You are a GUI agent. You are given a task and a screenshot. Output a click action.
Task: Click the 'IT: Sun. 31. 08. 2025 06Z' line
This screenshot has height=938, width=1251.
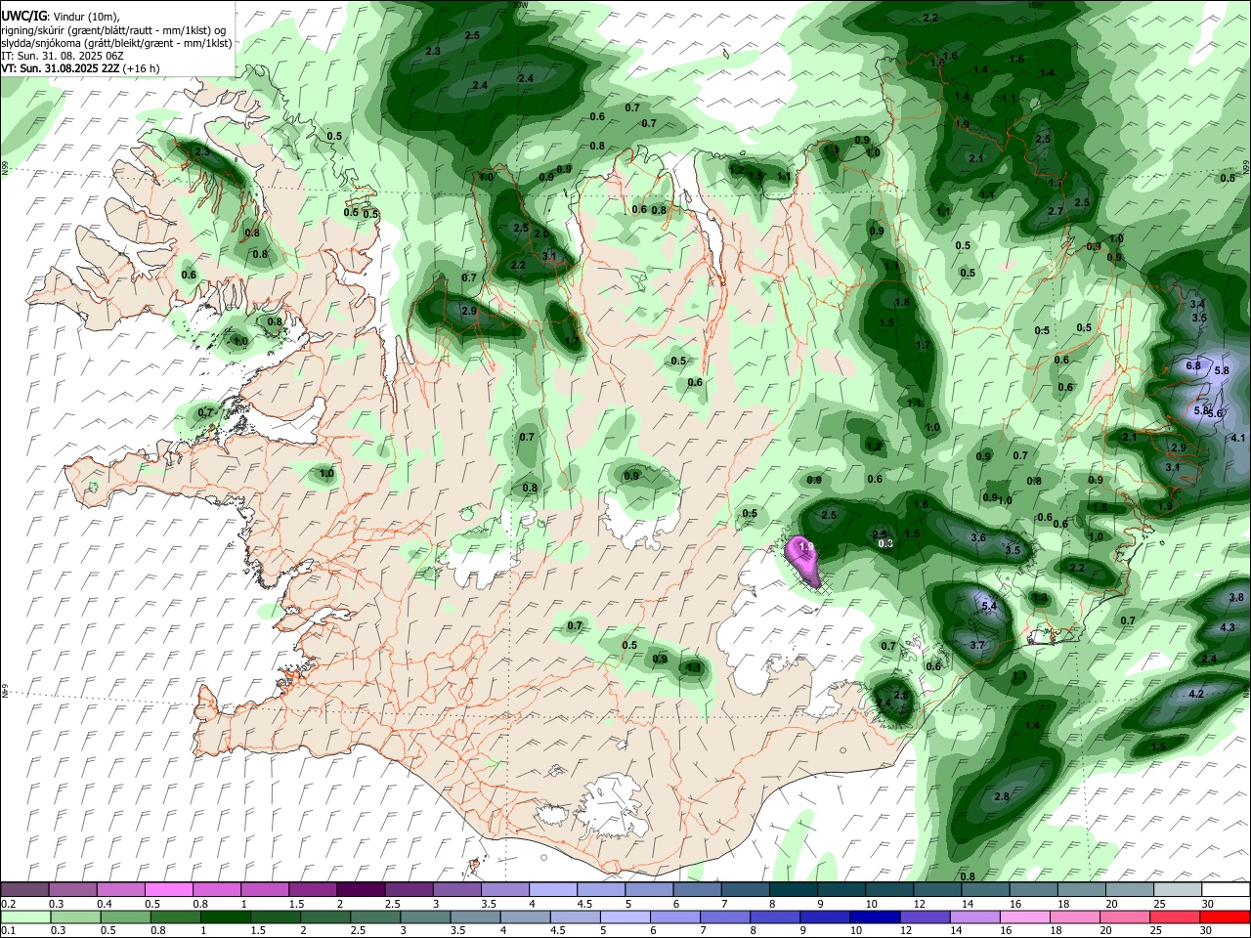click(x=63, y=56)
